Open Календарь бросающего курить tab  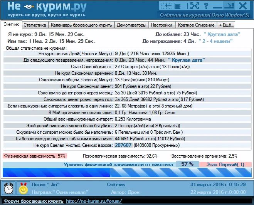click(x=81, y=25)
